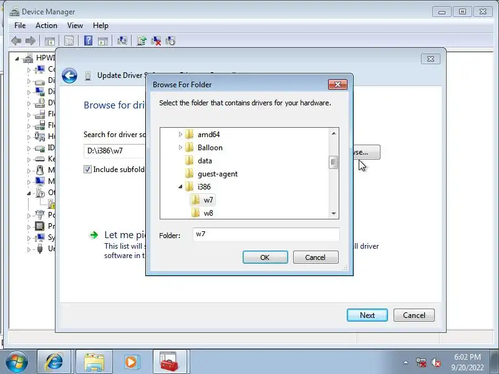This screenshot has height=374, width=499.
Task: Click the network status tray icon
Action: (x=420, y=362)
